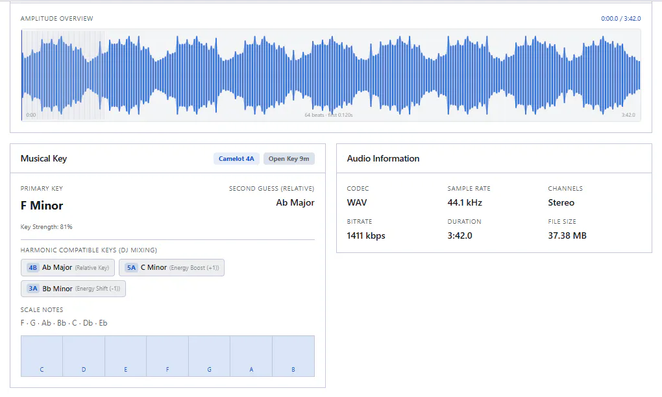This screenshot has height=397, width=662.
Task: Click the B piano key
Action: click(x=293, y=356)
